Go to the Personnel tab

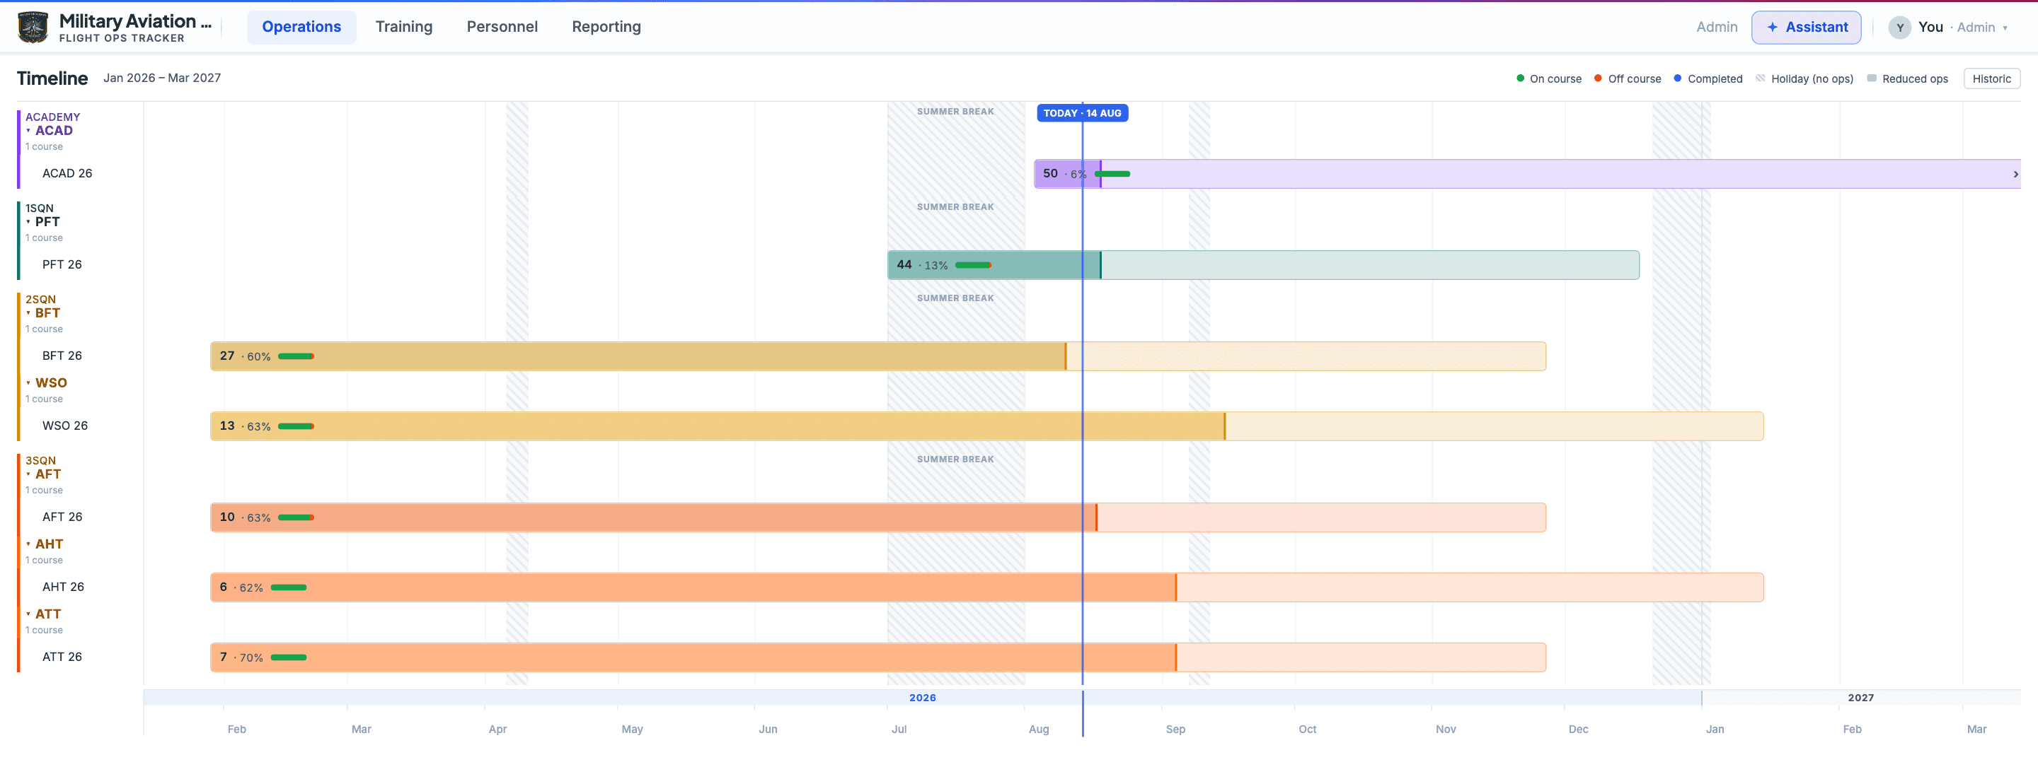point(502,27)
